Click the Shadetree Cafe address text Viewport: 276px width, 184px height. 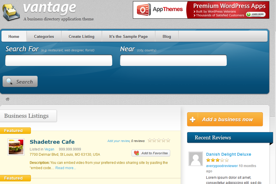click(65, 155)
